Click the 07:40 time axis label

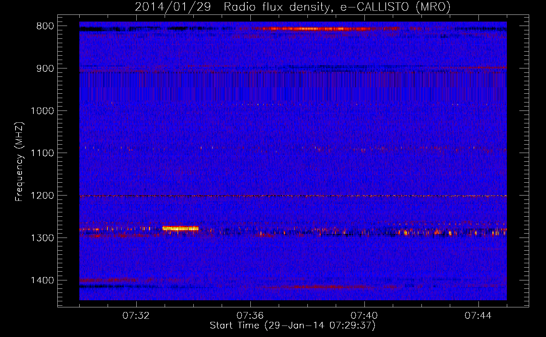[364, 316]
